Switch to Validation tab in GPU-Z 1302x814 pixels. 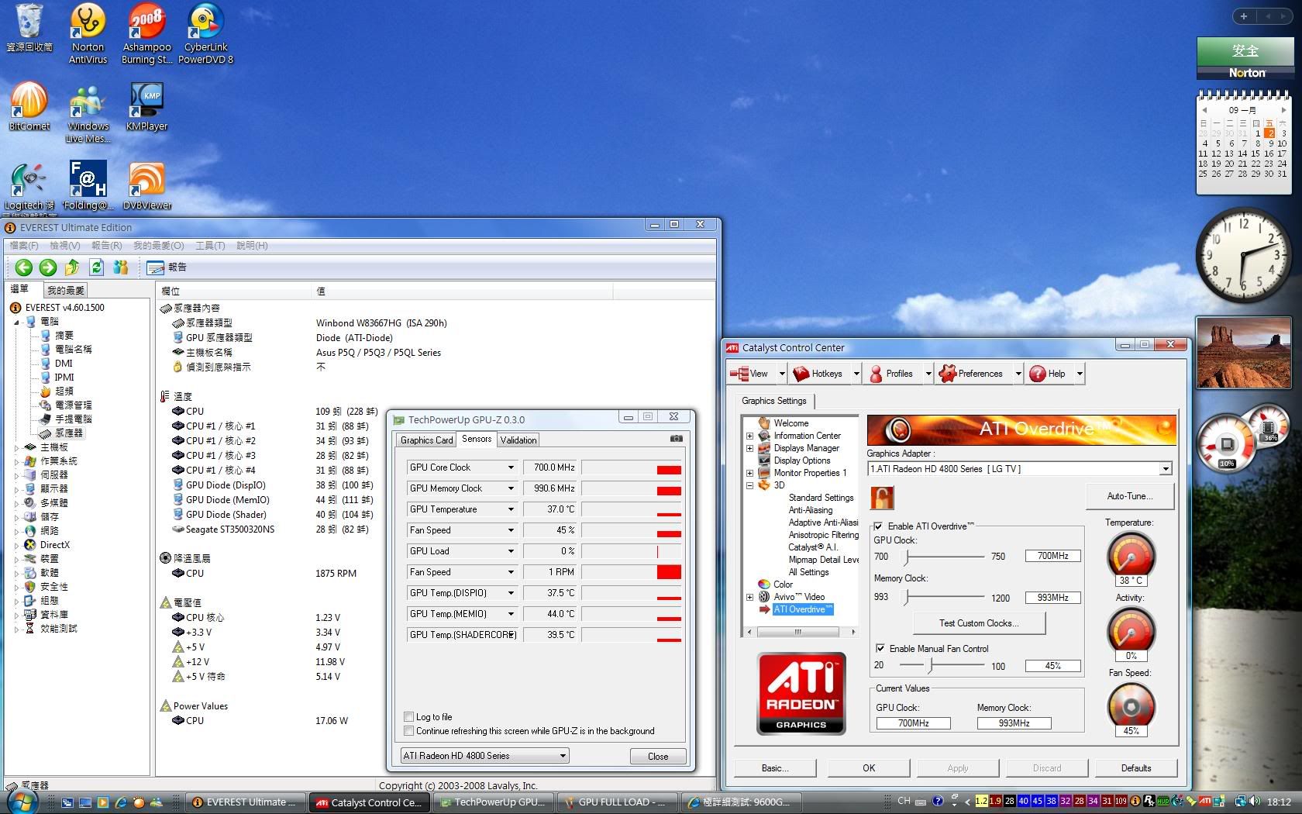tap(518, 440)
